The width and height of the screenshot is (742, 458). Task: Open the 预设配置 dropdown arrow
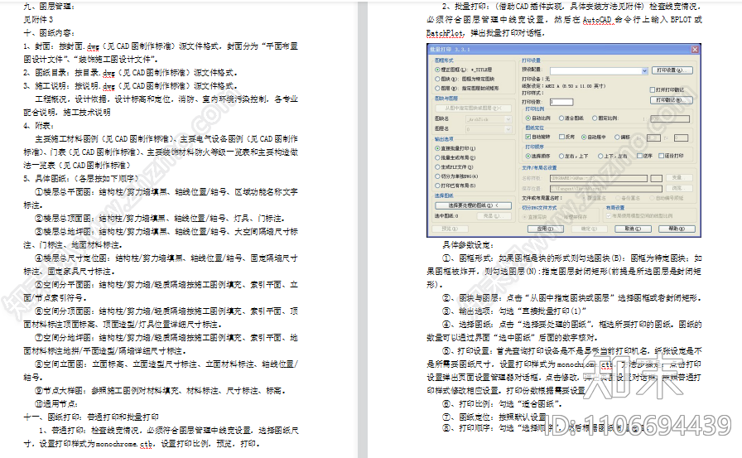pos(644,71)
